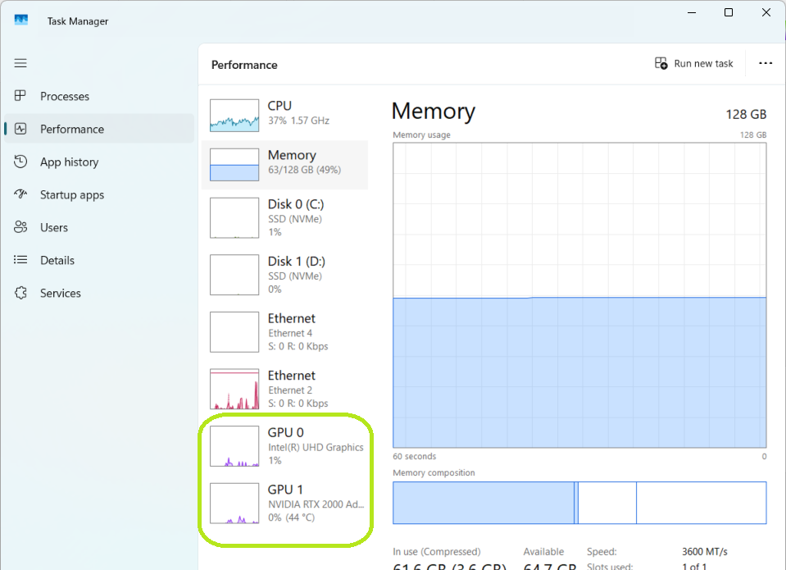
Task: Click Run new task
Action: coord(693,63)
